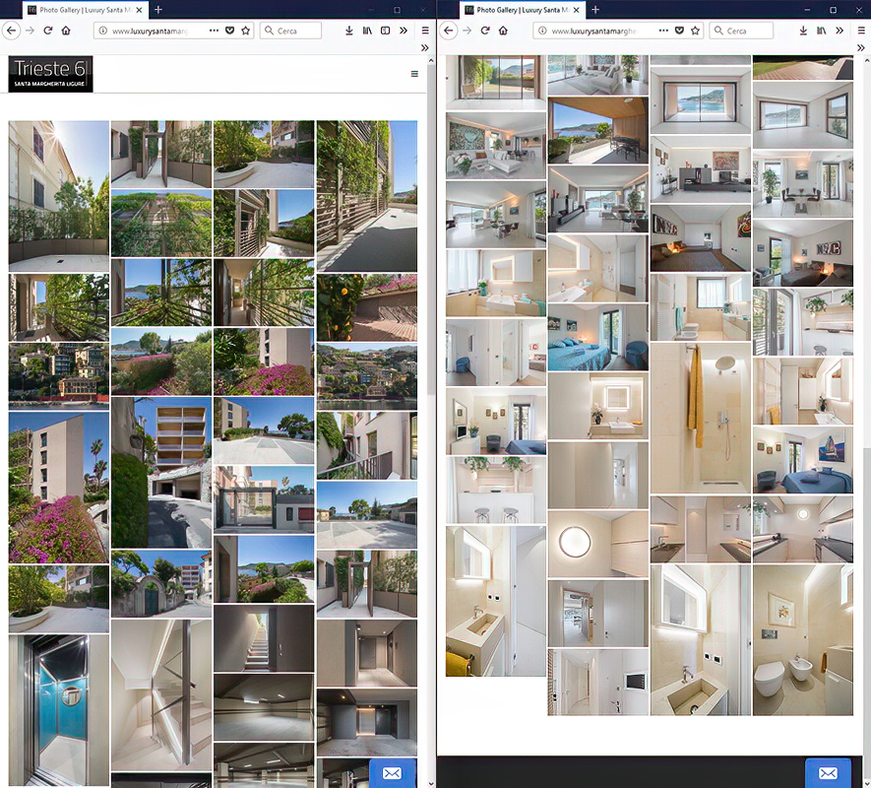The width and height of the screenshot is (871, 788).
Task: Bookmark this page with star in right window
Action: (x=695, y=31)
